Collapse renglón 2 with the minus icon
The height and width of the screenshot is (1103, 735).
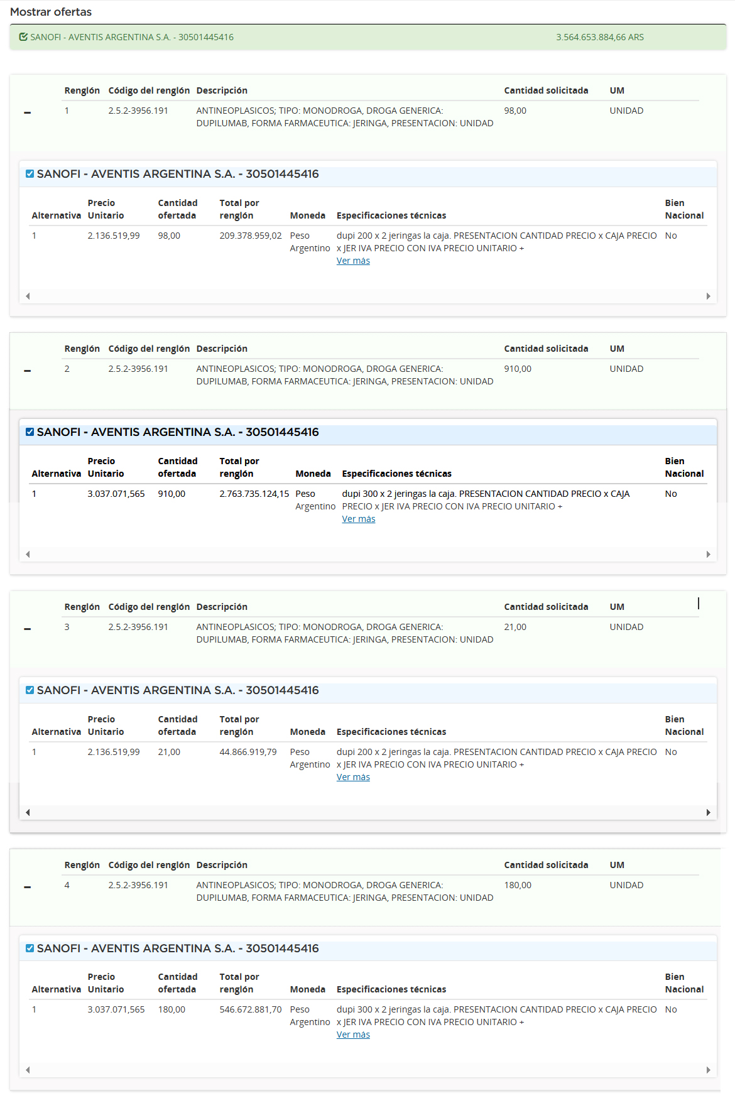coord(27,371)
